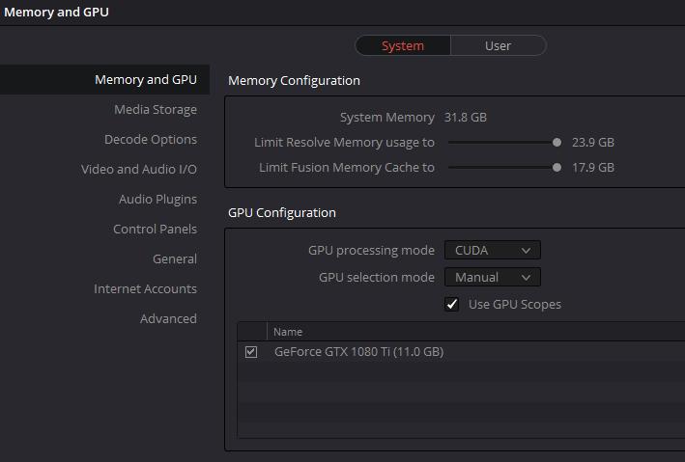Open Internet Accounts section

[x=145, y=288]
